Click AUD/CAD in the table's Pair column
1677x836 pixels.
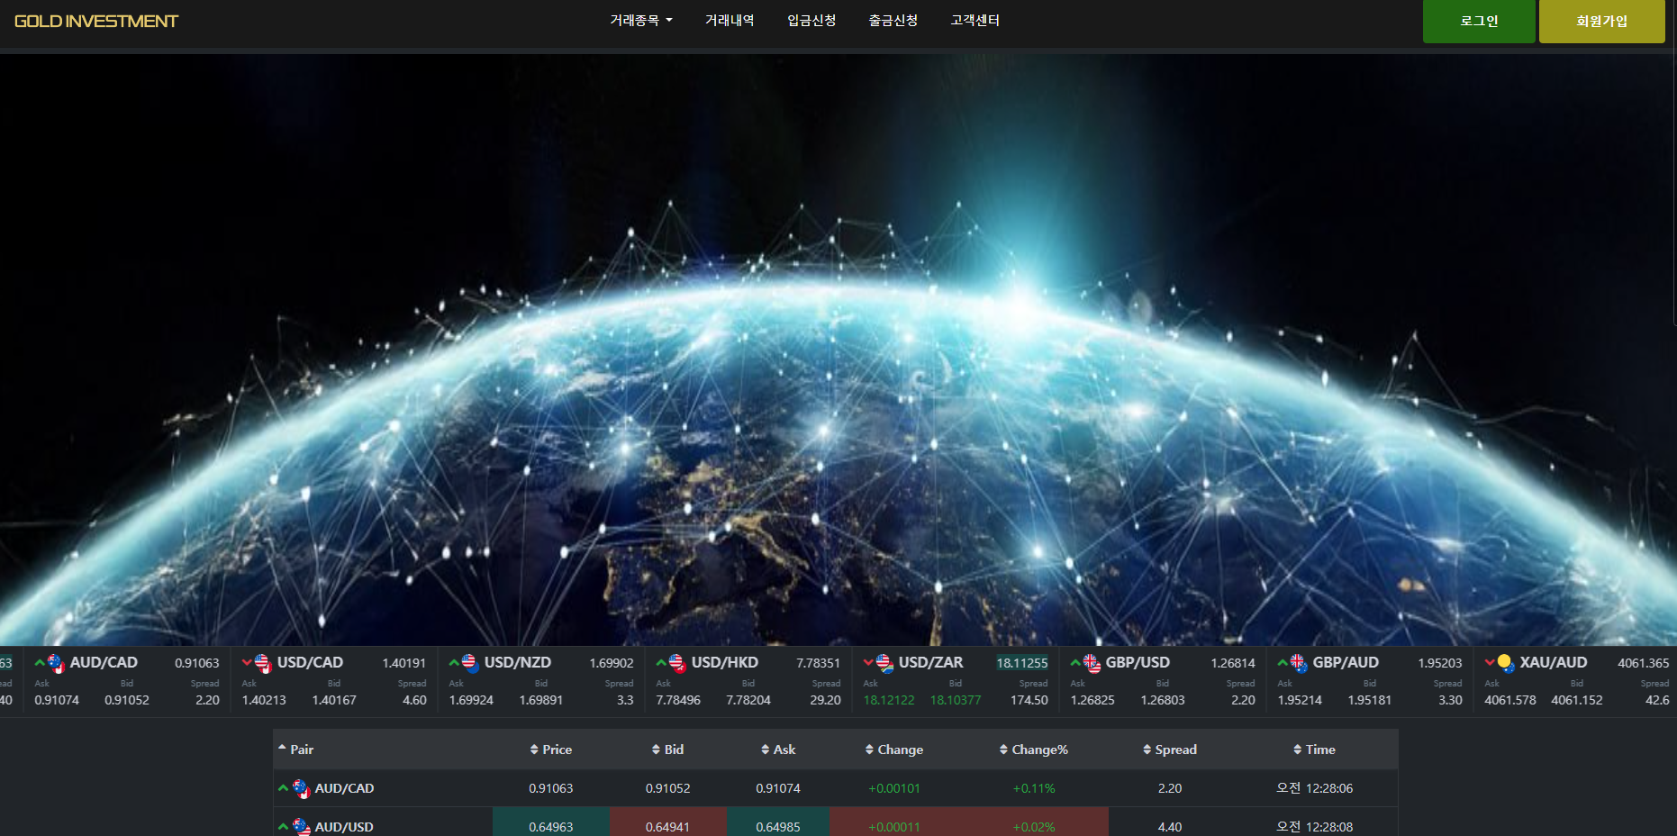[344, 788]
